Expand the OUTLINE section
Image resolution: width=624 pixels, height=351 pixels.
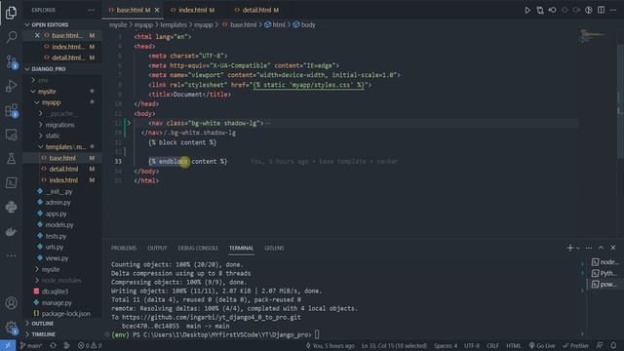coord(42,323)
